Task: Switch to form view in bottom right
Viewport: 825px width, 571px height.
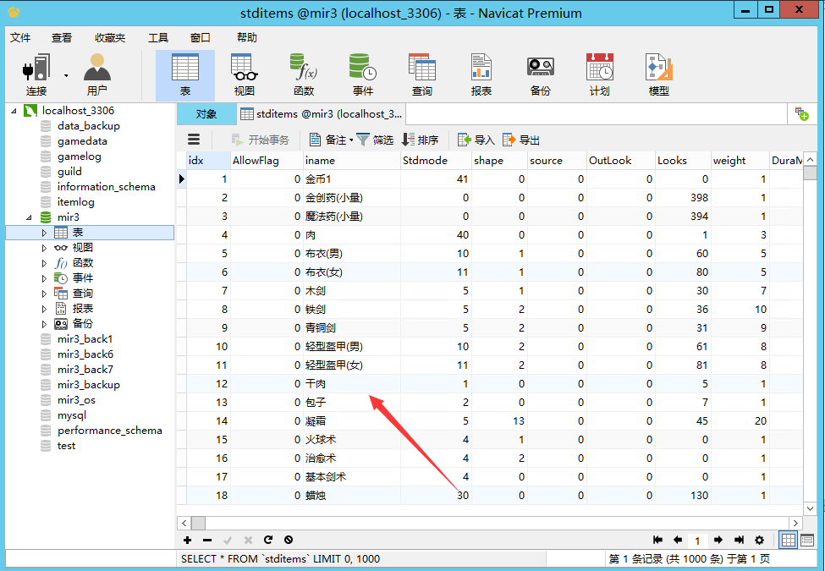Action: point(806,540)
